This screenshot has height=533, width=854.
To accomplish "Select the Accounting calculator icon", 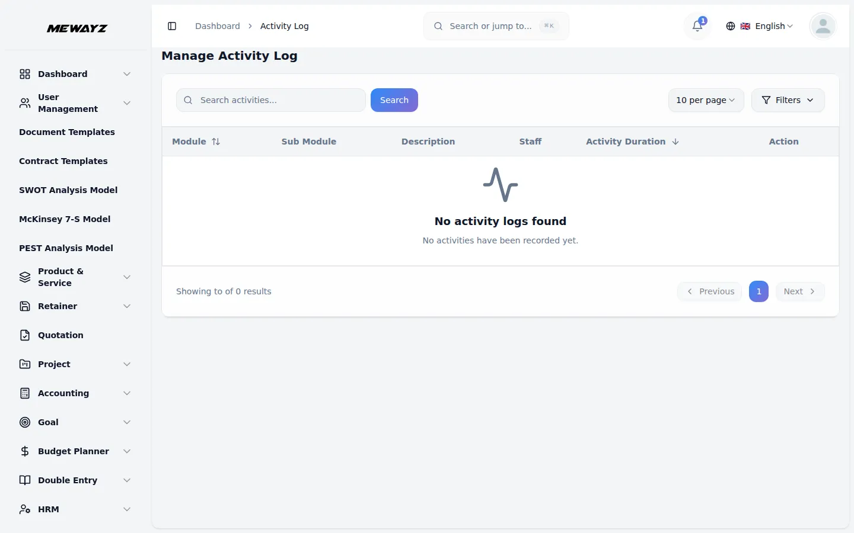I will 24,393.
